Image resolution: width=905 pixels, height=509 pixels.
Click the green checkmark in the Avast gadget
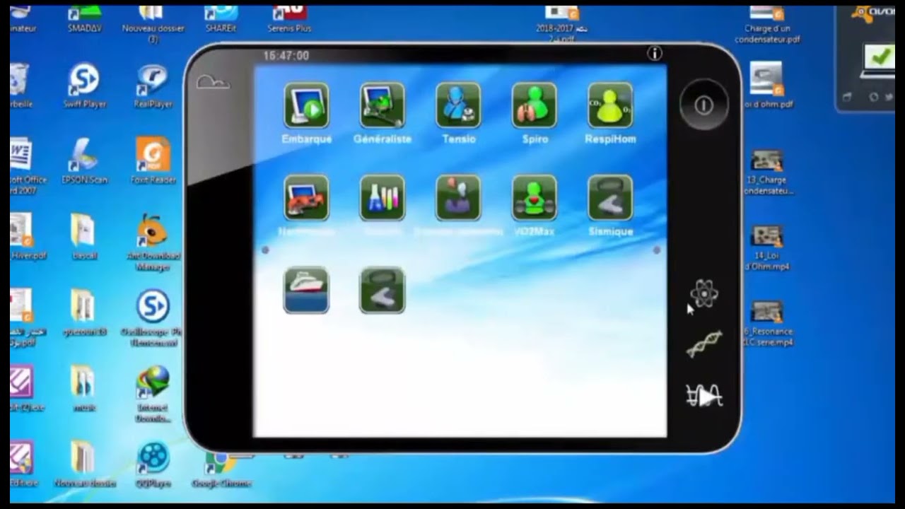(881, 57)
